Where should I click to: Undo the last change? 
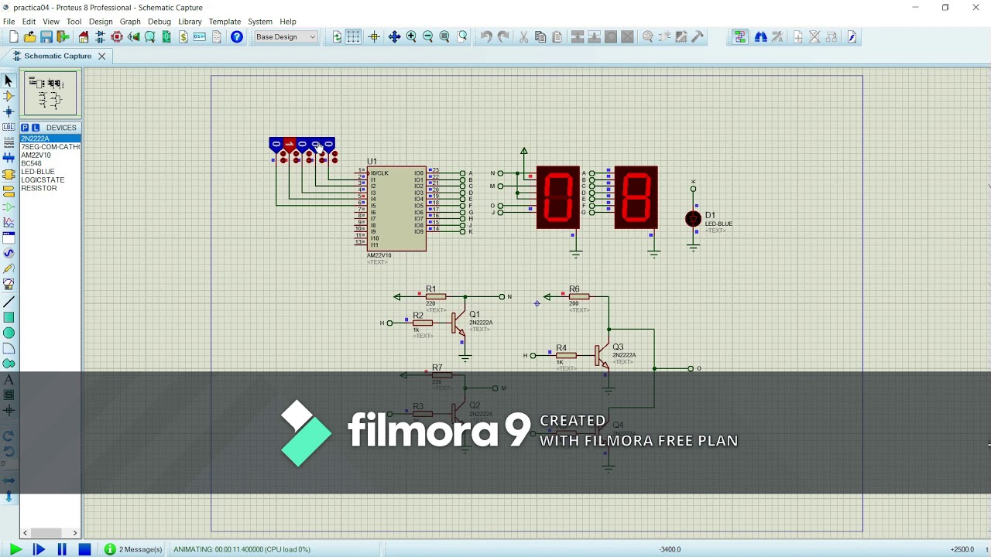[486, 37]
